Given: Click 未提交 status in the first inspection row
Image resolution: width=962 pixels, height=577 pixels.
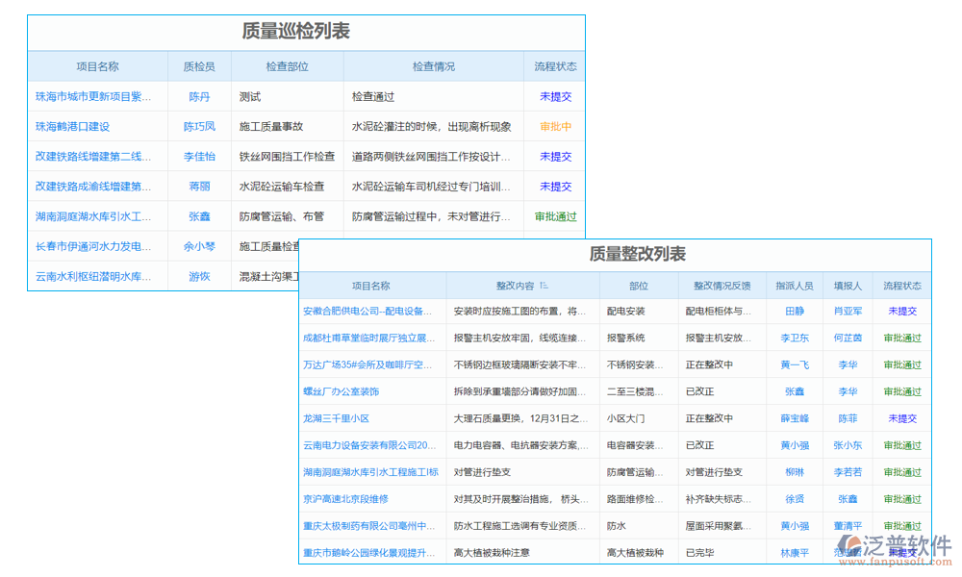Looking at the screenshot, I should (x=554, y=96).
